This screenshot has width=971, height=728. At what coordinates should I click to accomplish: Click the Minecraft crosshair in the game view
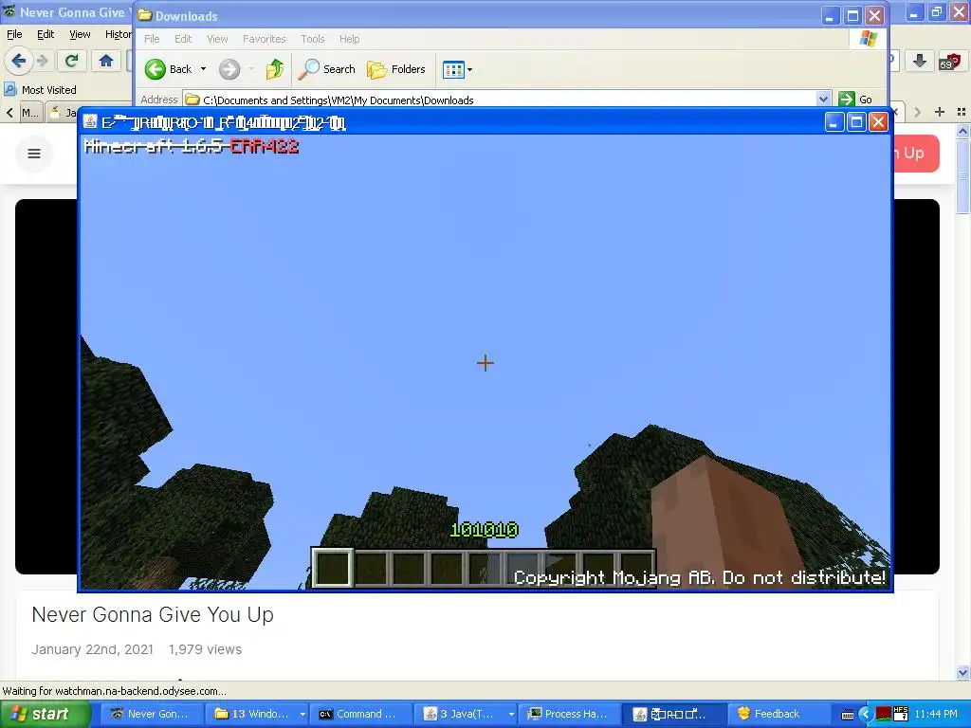[x=485, y=363]
